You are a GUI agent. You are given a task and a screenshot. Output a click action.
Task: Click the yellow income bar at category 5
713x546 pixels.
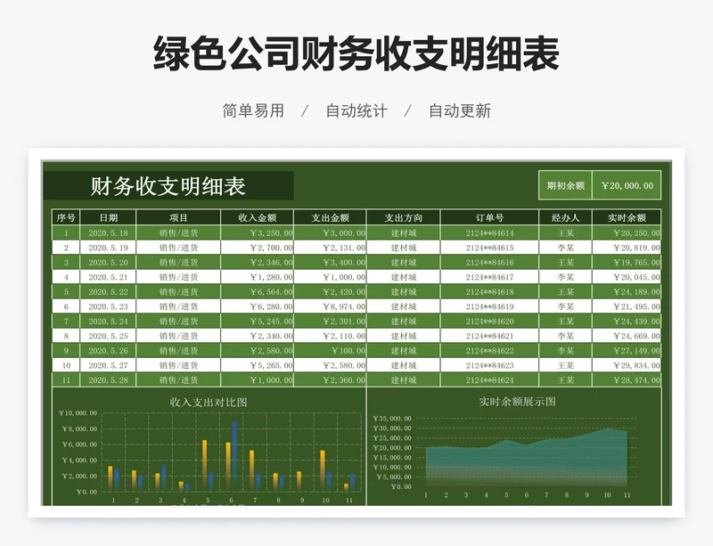click(205, 465)
